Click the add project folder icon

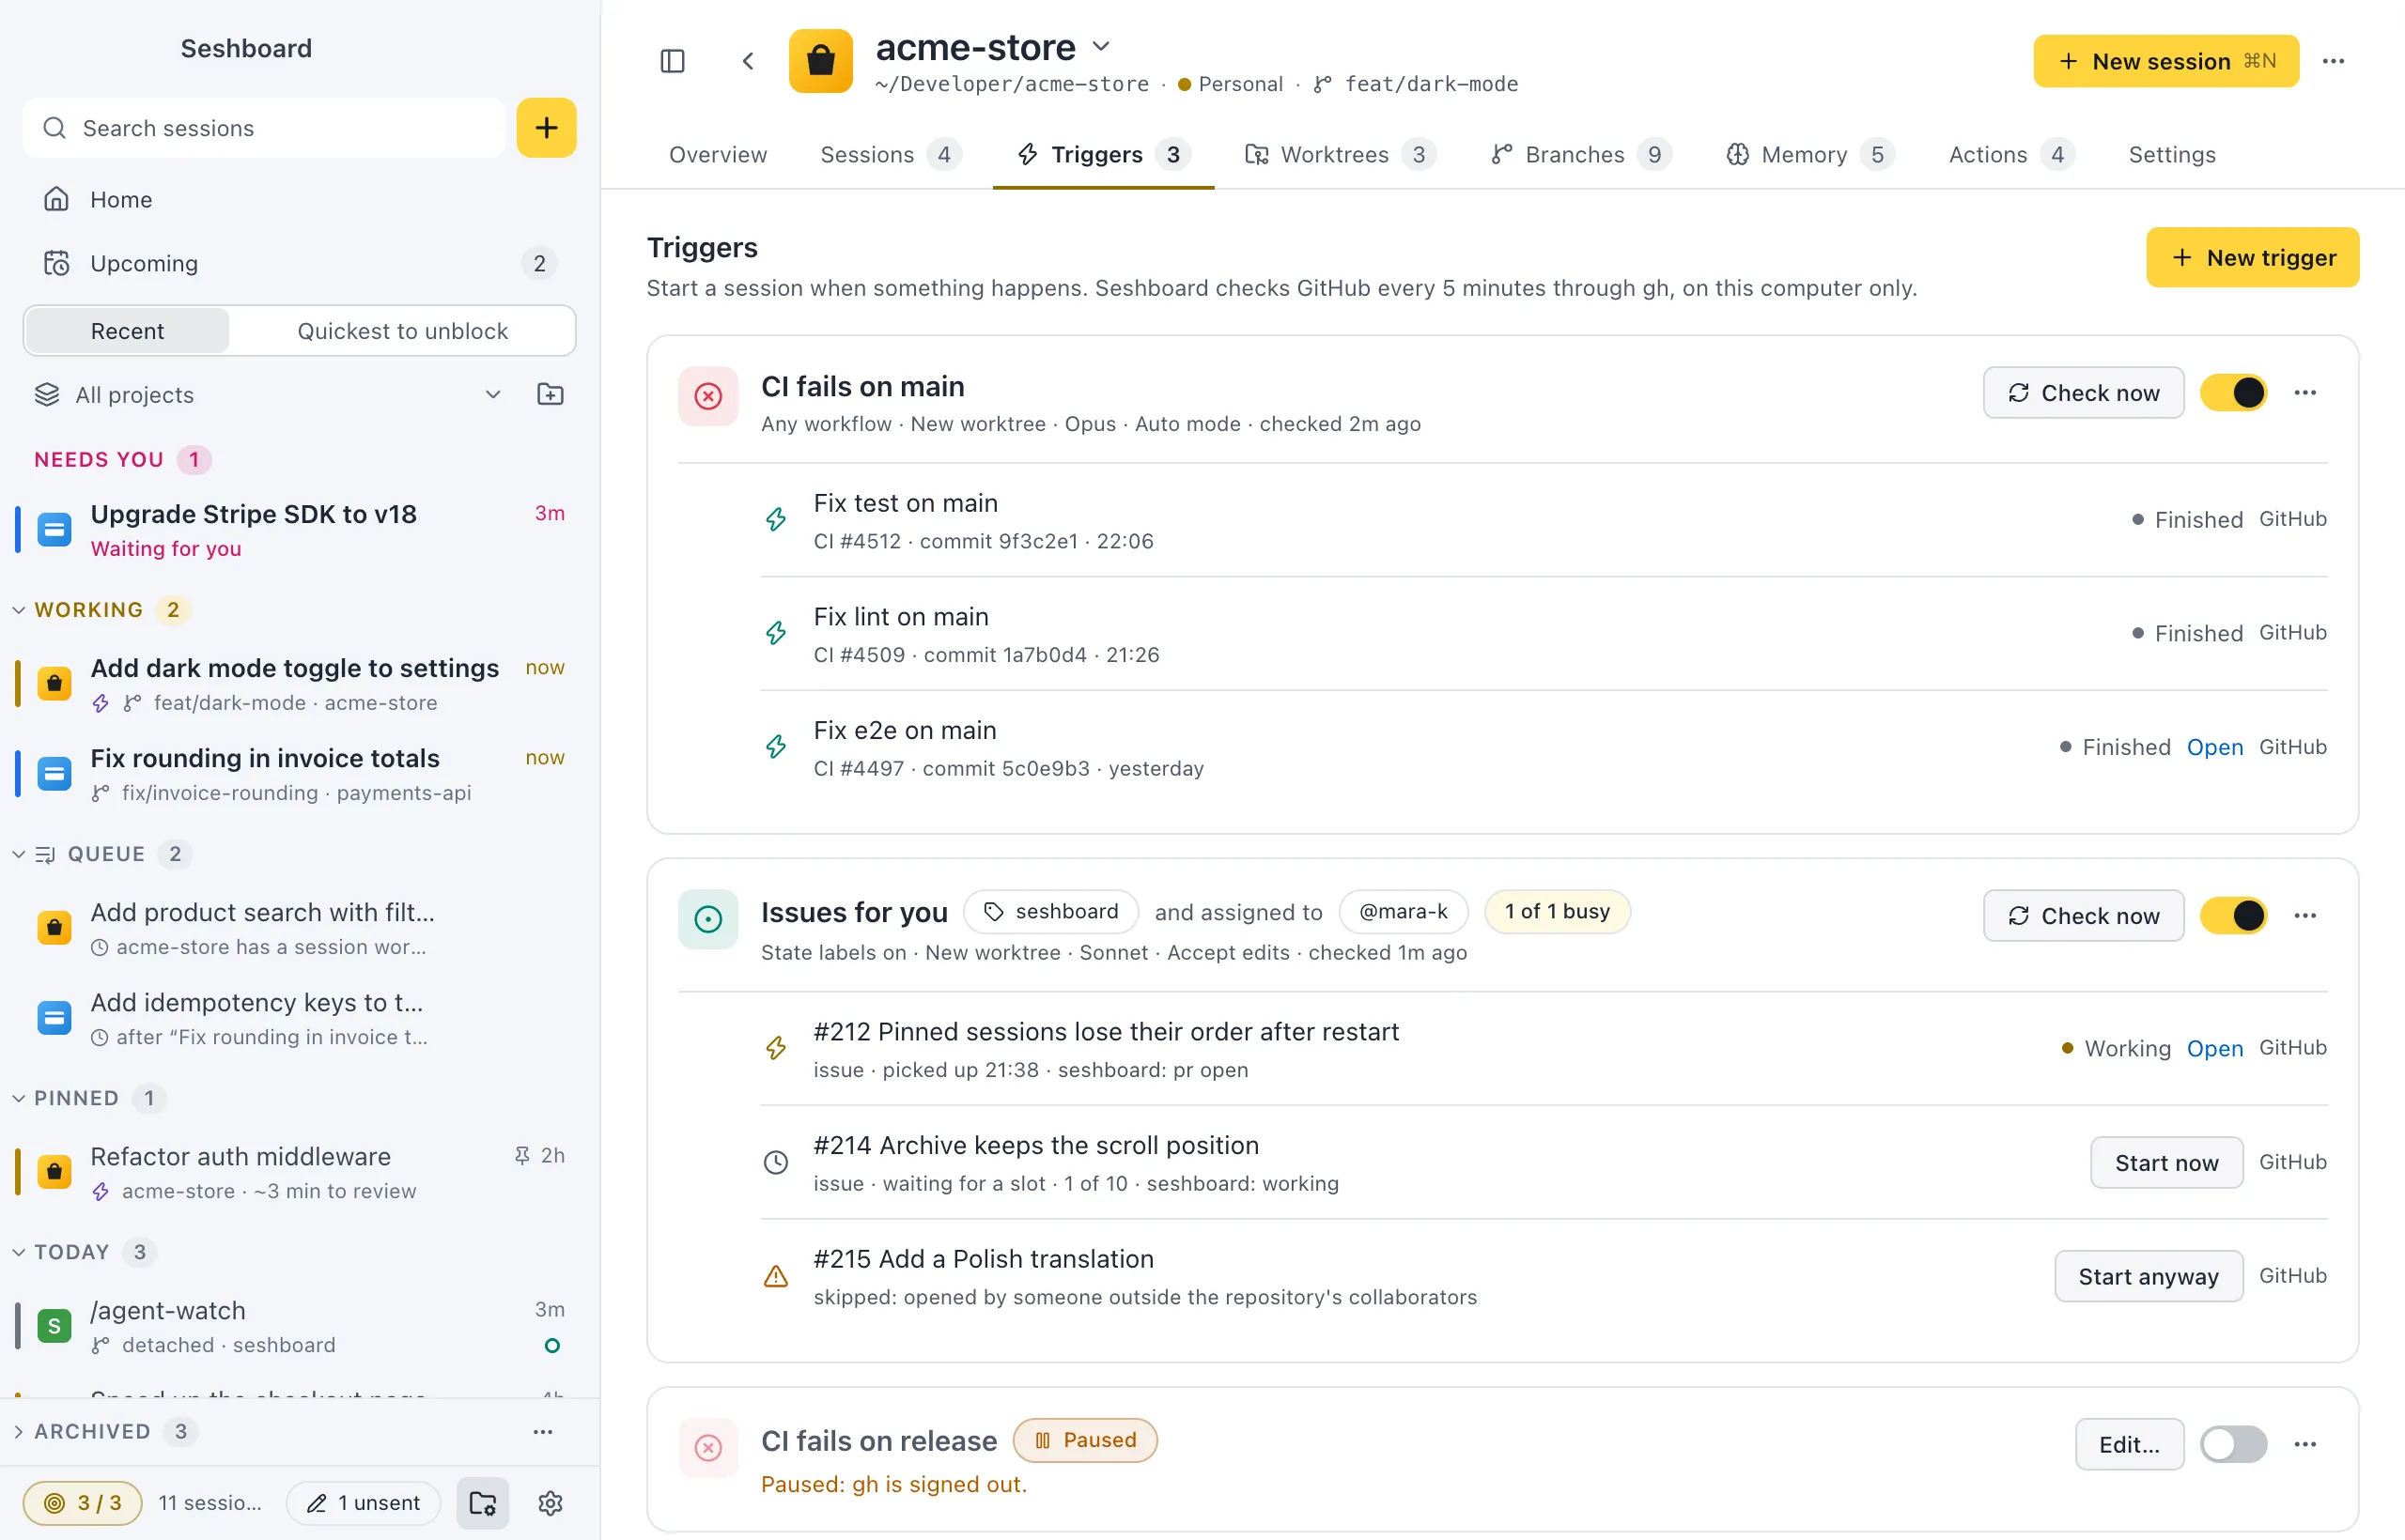[551, 394]
